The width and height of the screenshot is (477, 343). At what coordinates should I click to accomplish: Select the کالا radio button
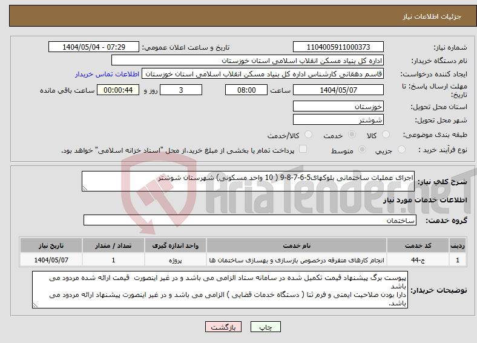click(386, 135)
